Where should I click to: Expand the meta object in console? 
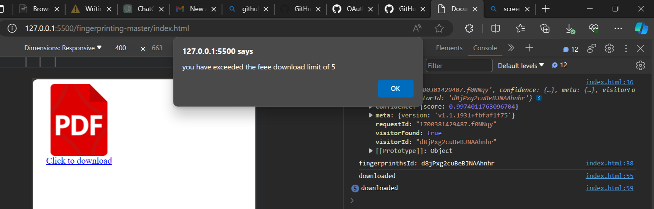coord(371,115)
